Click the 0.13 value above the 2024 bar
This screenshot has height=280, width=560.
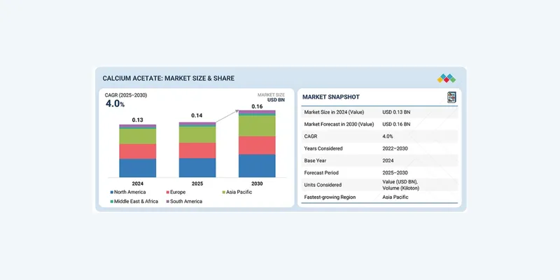point(137,120)
